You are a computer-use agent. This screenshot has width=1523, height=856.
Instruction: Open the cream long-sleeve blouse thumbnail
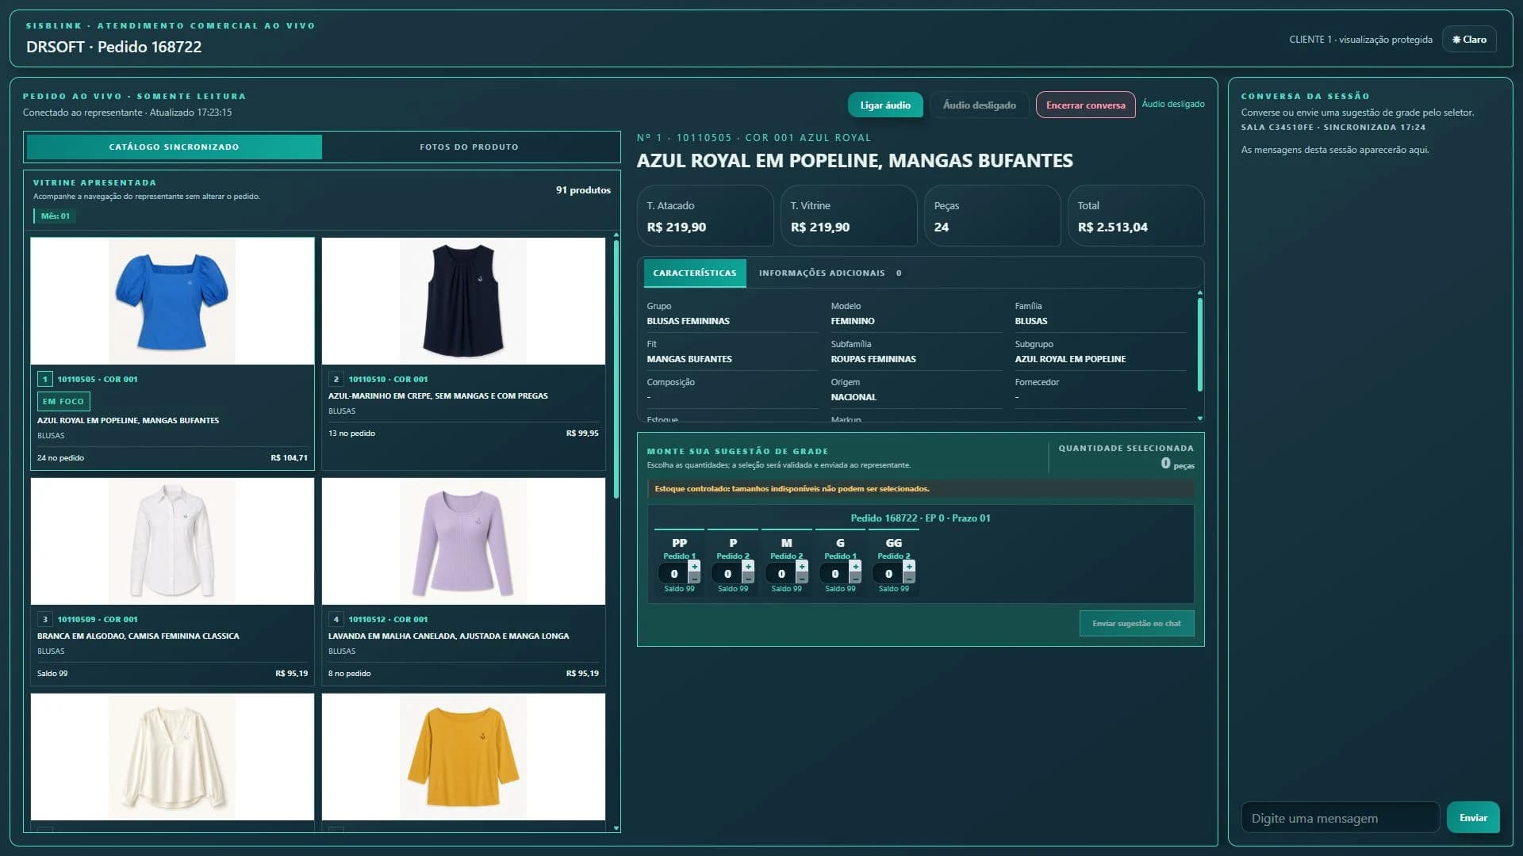(172, 757)
